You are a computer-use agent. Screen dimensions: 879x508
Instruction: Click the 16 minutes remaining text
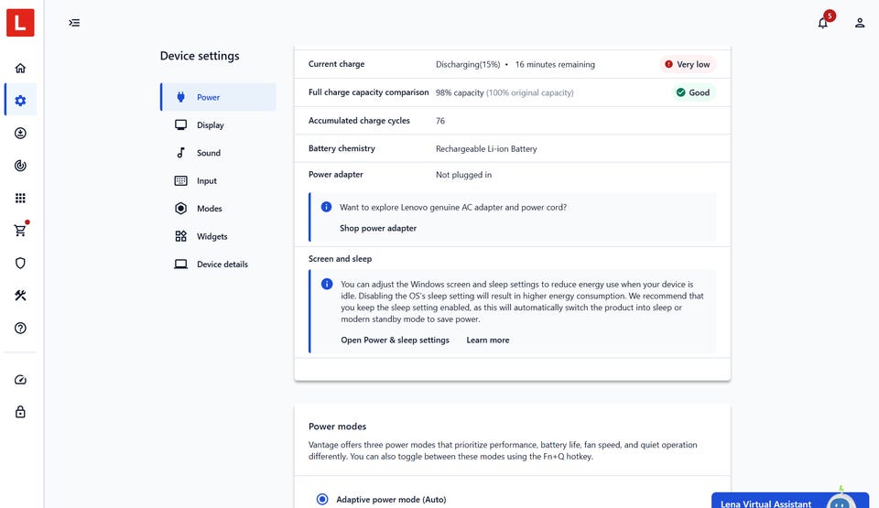point(555,64)
